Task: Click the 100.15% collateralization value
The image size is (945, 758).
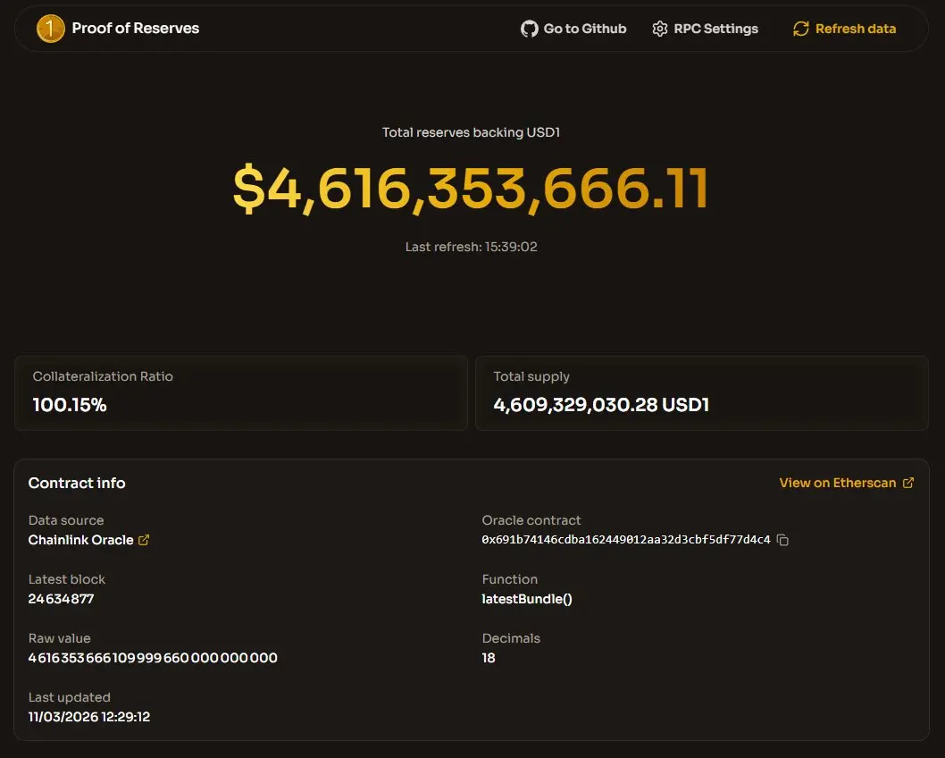Action: click(x=70, y=405)
